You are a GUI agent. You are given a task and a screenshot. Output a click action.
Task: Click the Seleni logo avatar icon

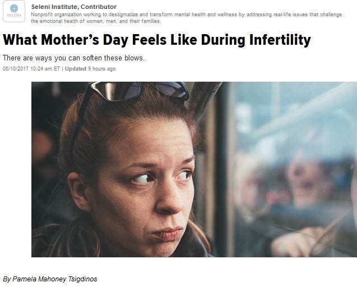[14, 11]
